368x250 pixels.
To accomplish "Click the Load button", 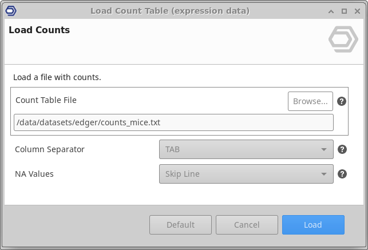I will click(313, 225).
